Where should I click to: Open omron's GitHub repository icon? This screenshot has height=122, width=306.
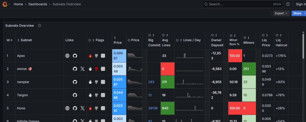pos(75,69)
